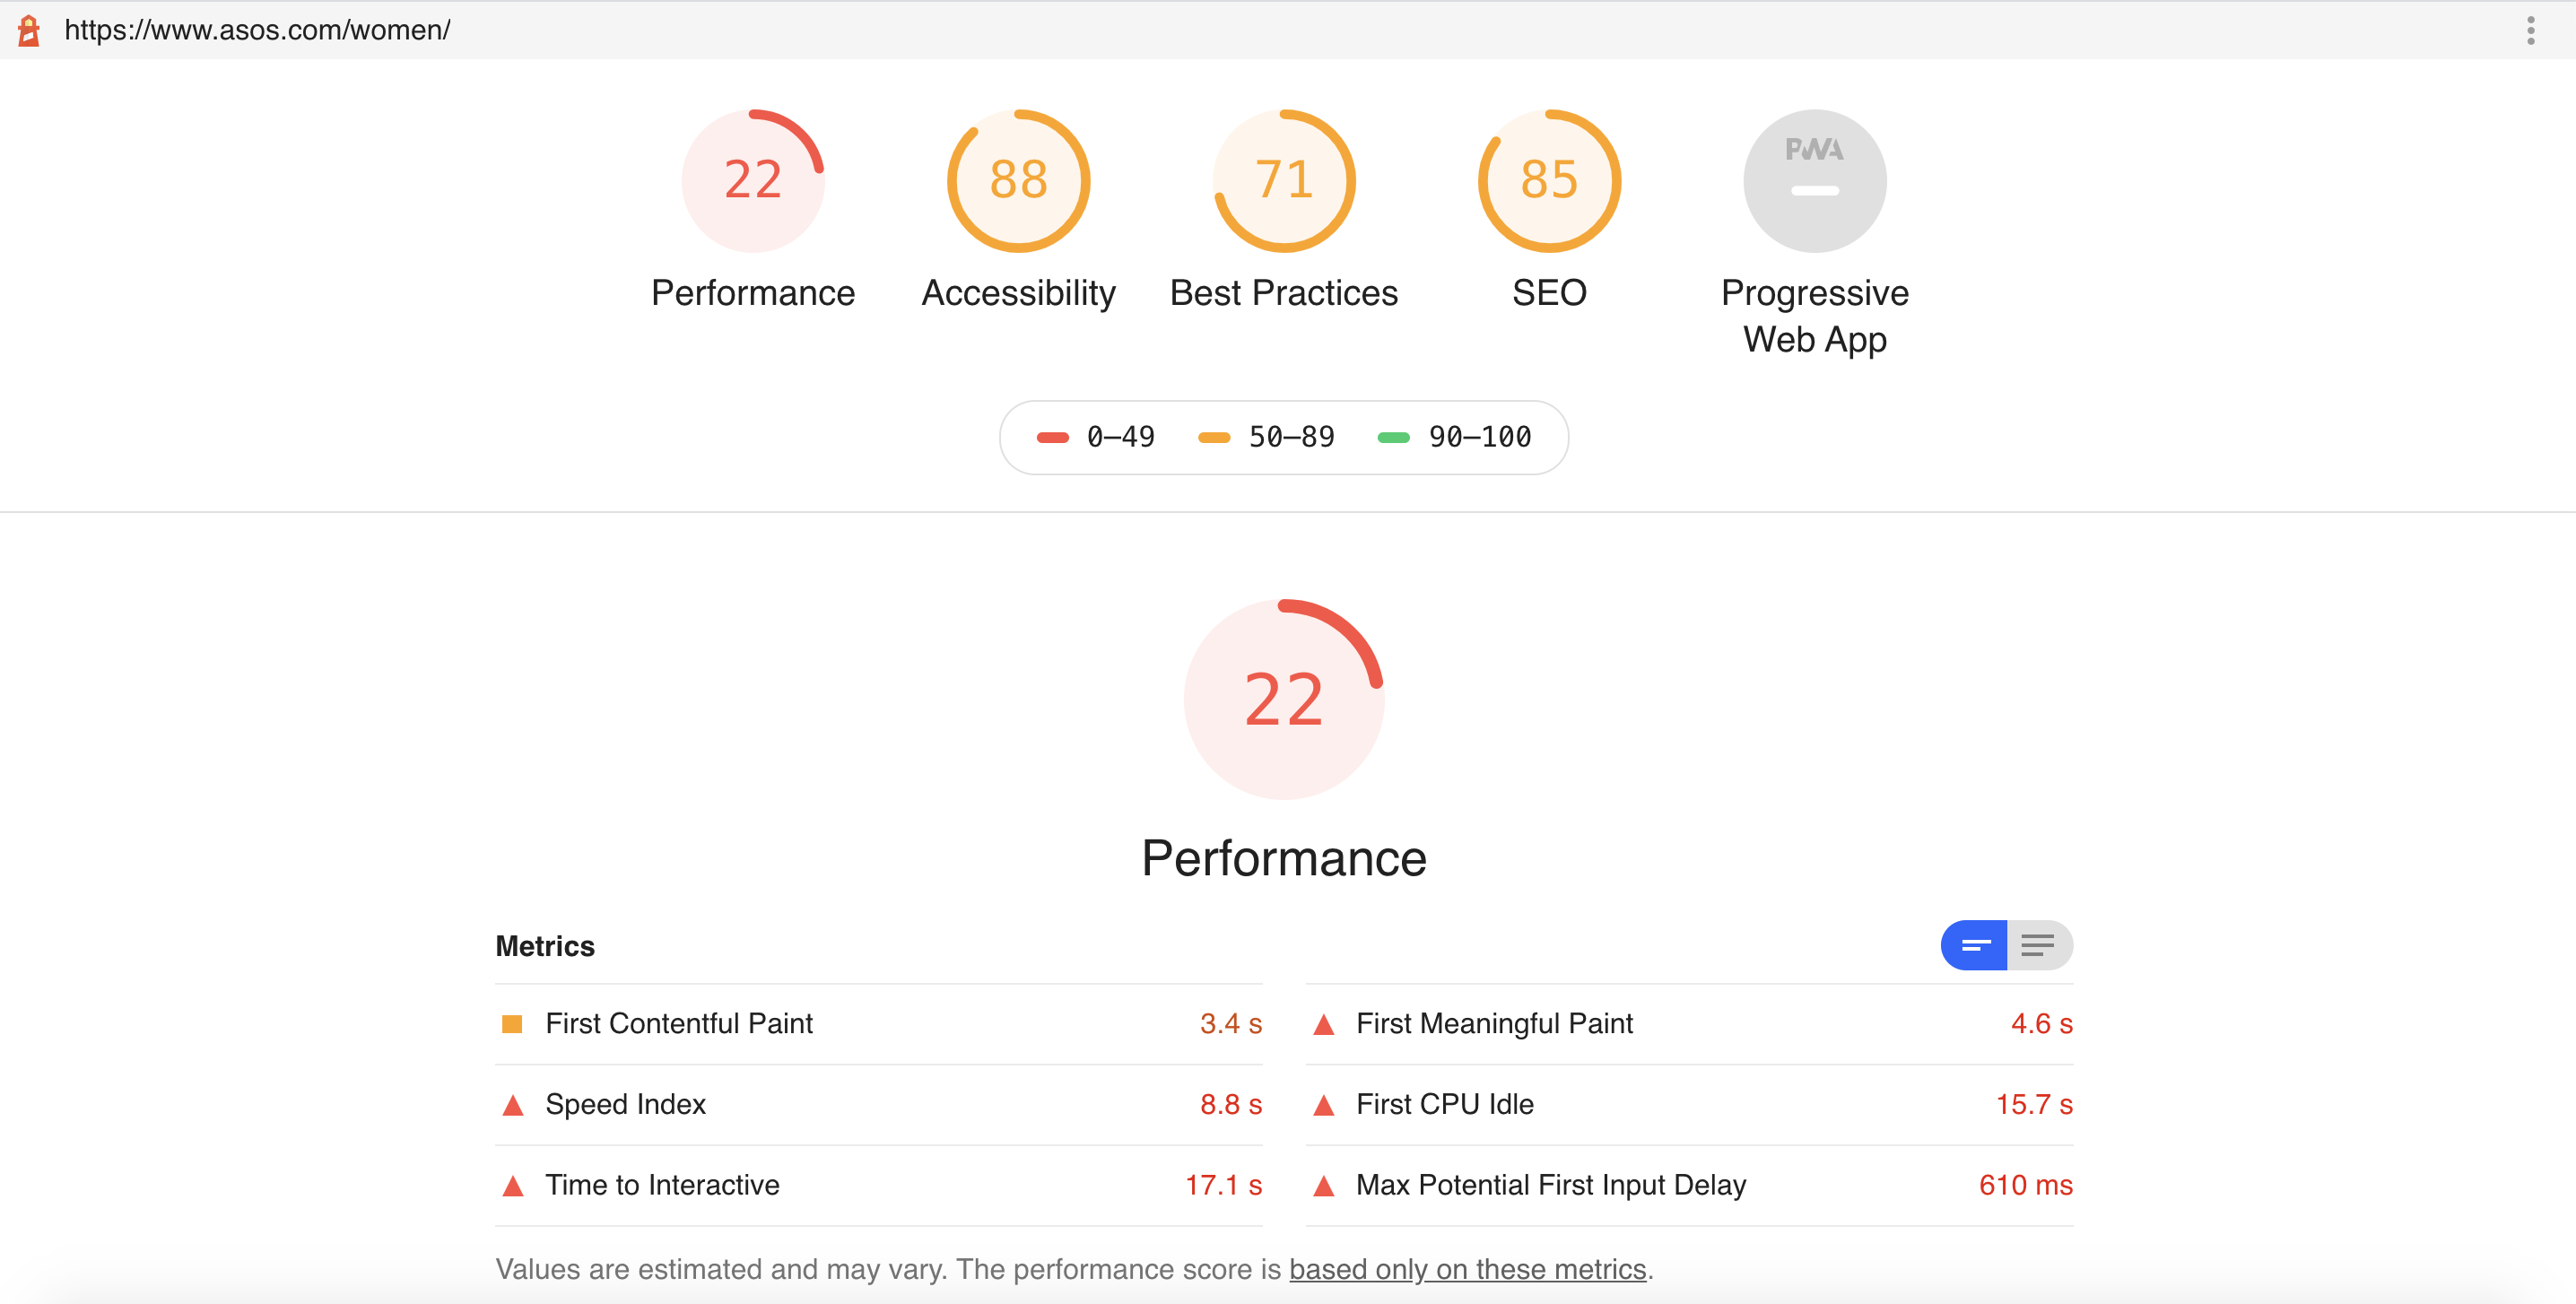Image resolution: width=2576 pixels, height=1304 pixels.
Task: Toggle to list layout for metrics display
Action: [2037, 944]
